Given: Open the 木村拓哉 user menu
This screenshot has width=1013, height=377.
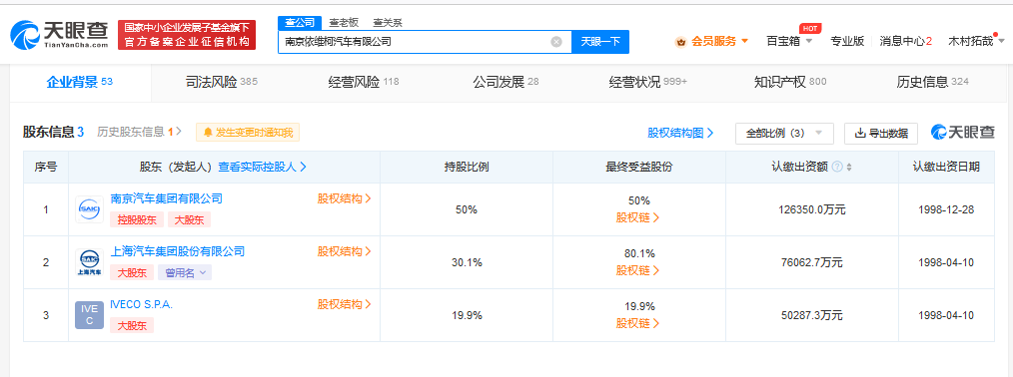Looking at the screenshot, I should (x=975, y=41).
